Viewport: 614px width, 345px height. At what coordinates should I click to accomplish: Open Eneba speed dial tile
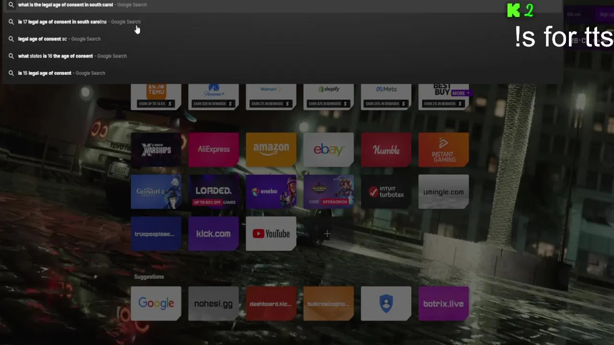[271, 192]
